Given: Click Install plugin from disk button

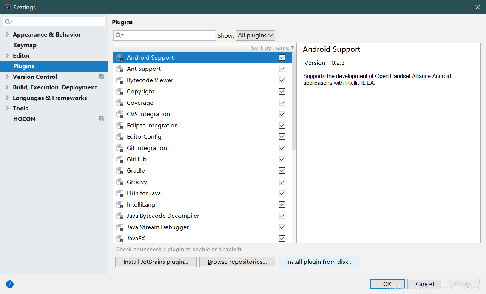Looking at the screenshot, I should pos(319,262).
